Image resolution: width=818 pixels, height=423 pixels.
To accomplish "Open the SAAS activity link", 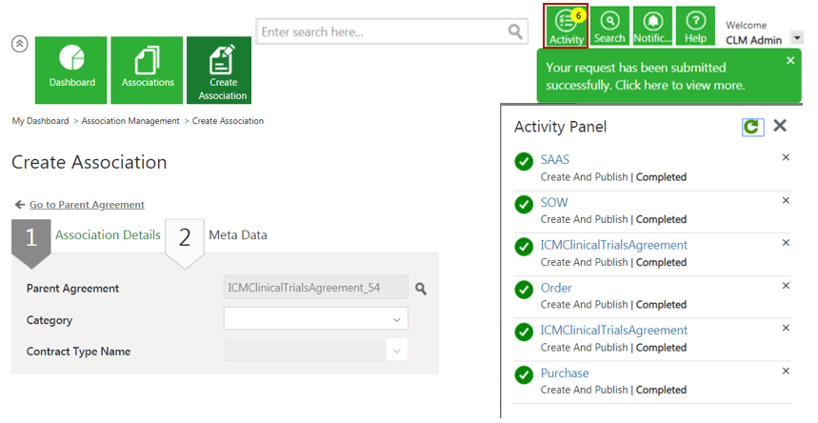I will click(555, 160).
